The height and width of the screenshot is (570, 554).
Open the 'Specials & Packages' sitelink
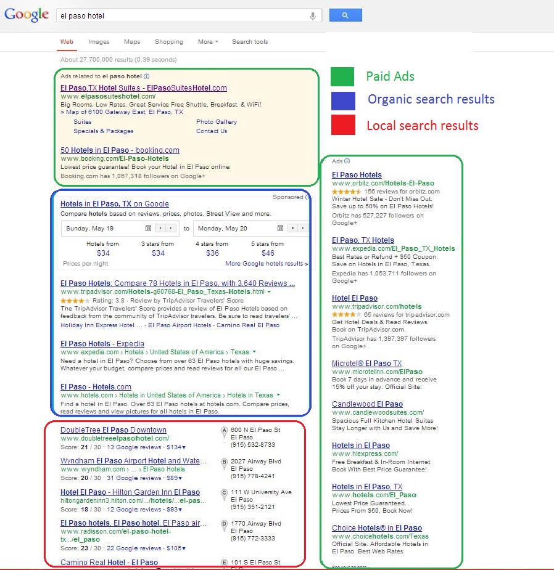coord(104,131)
